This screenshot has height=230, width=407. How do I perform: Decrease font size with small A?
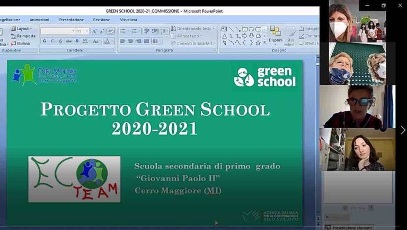click(x=102, y=31)
